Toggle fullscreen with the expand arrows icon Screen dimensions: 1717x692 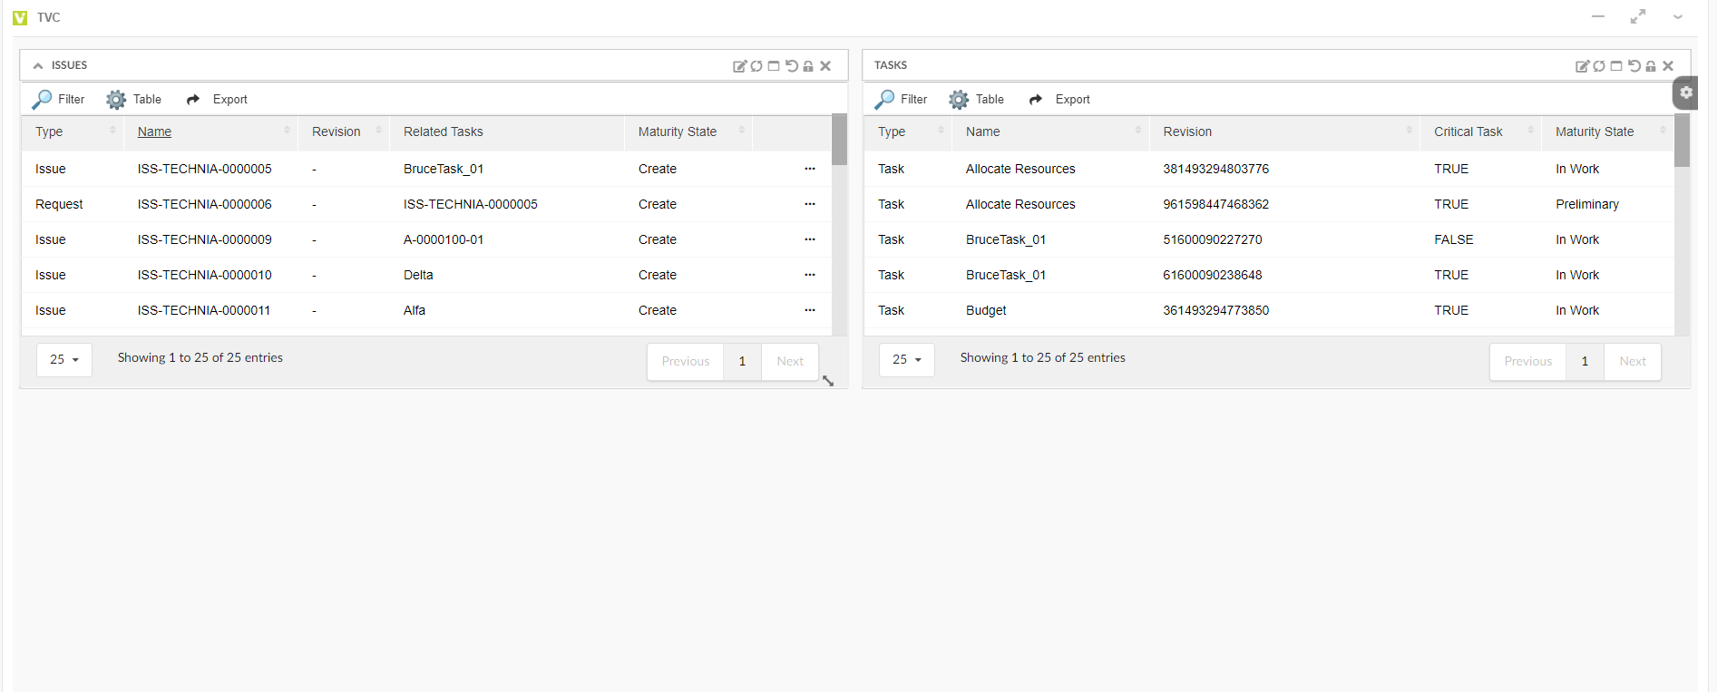click(1637, 17)
